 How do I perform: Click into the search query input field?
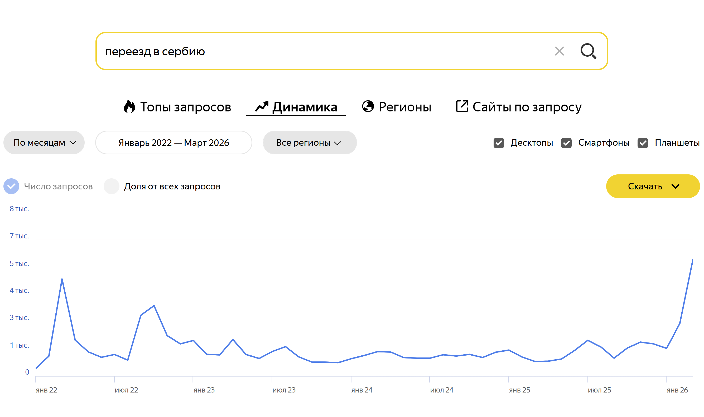pyautogui.click(x=309, y=51)
